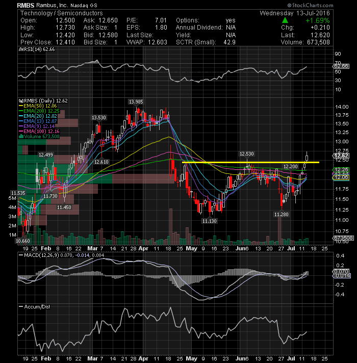Click the Bid price 12.580
This screenshot has width=357, height=363.
108,35
